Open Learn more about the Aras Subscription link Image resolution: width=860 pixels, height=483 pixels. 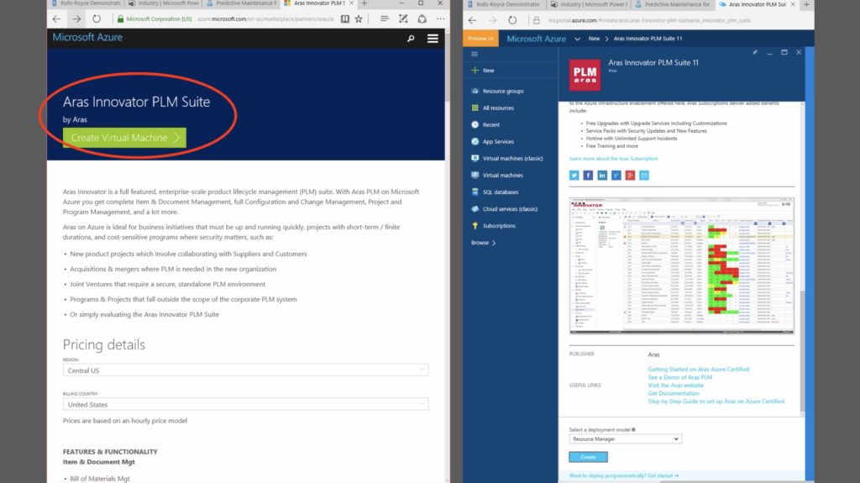click(613, 159)
